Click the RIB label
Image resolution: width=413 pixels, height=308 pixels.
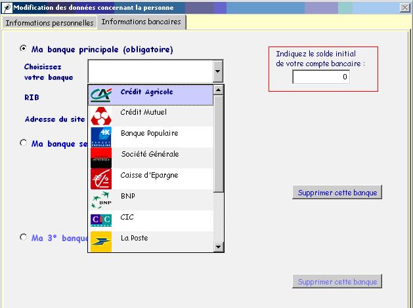click(32, 98)
